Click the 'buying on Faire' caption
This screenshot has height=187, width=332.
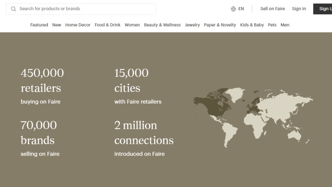click(x=40, y=102)
